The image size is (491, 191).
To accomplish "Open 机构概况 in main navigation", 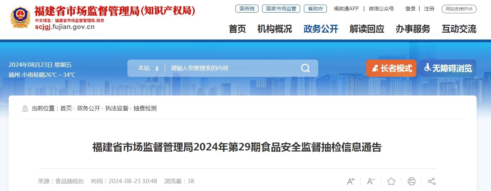I will 275,29.
